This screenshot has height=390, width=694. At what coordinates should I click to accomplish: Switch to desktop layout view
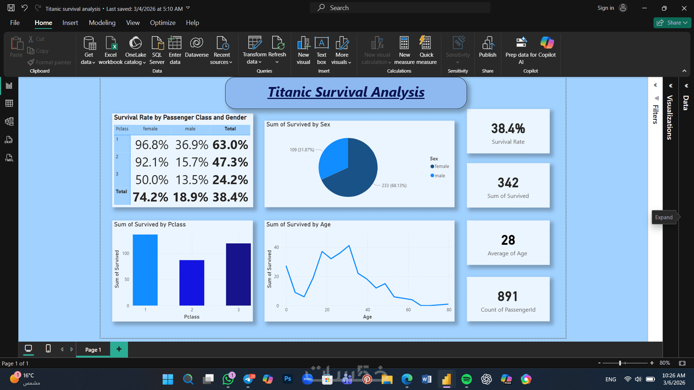28,348
